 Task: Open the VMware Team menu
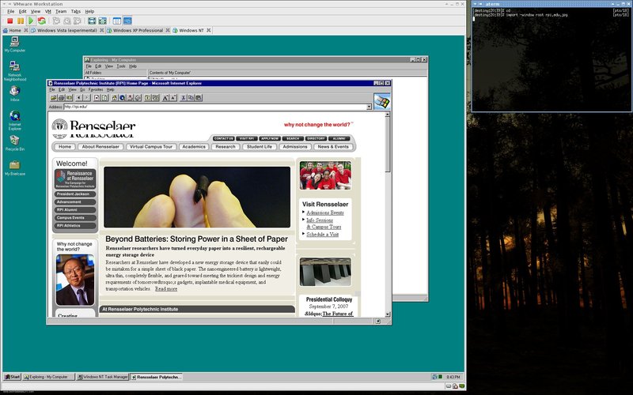click(x=61, y=11)
